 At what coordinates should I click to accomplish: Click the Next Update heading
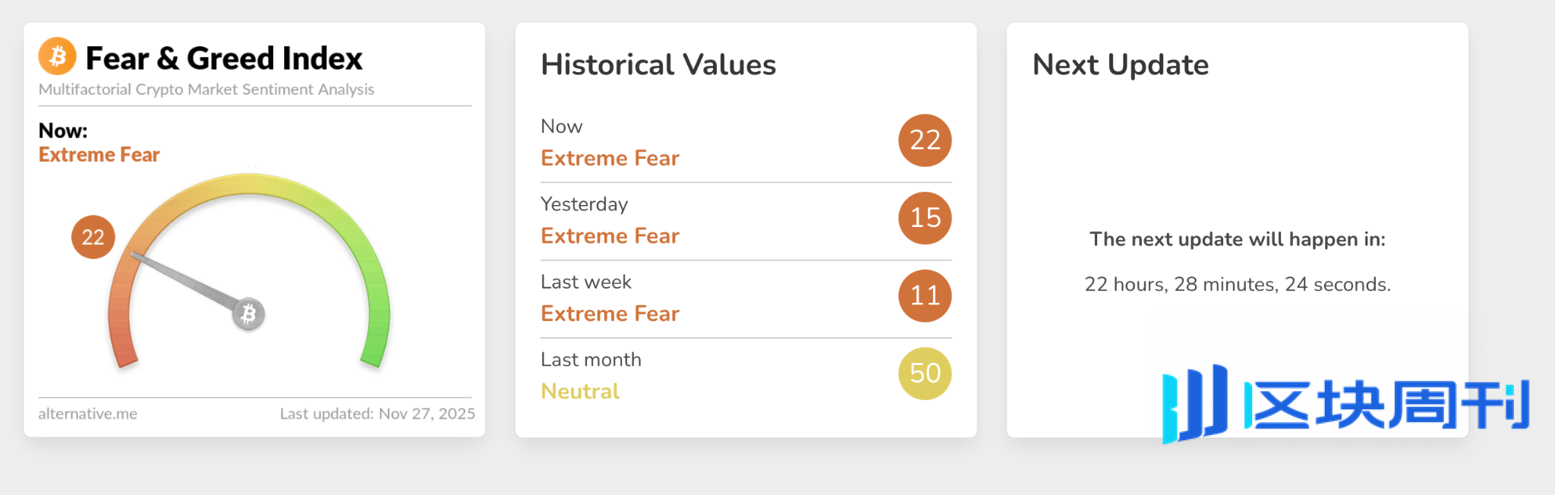pos(1120,65)
